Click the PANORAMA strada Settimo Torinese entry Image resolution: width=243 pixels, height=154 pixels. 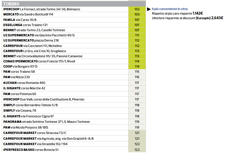click(46, 122)
